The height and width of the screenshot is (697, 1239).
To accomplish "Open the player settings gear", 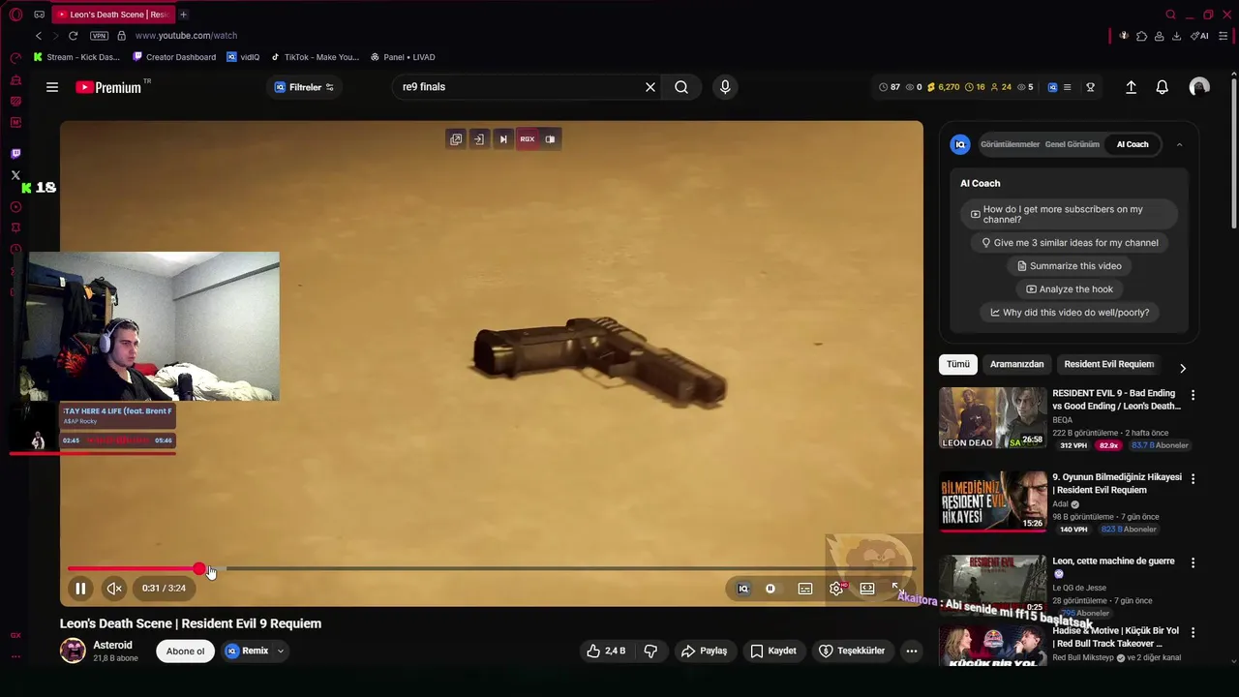I will 836,589.
